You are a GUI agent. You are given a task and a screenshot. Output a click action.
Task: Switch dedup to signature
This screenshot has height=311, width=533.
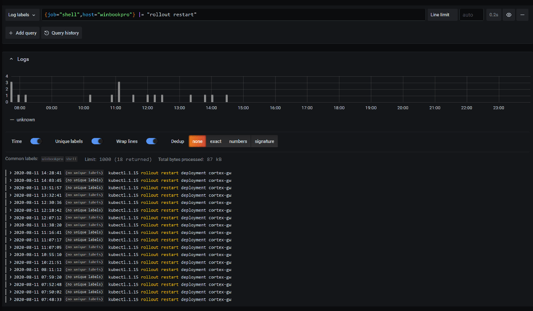tap(264, 141)
